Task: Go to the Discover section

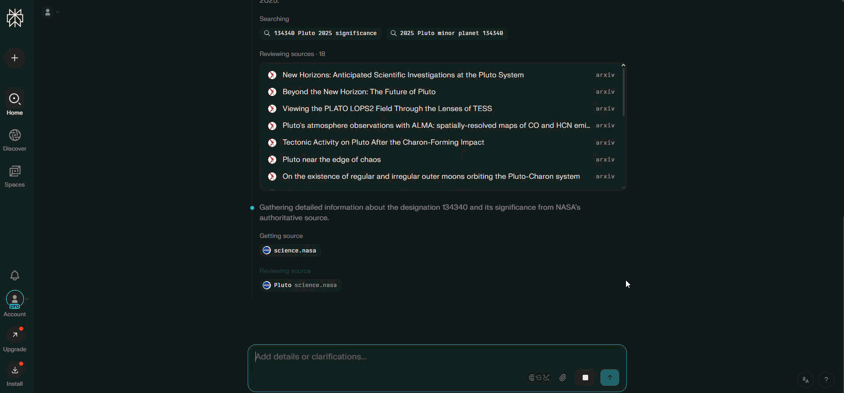Action: click(15, 140)
